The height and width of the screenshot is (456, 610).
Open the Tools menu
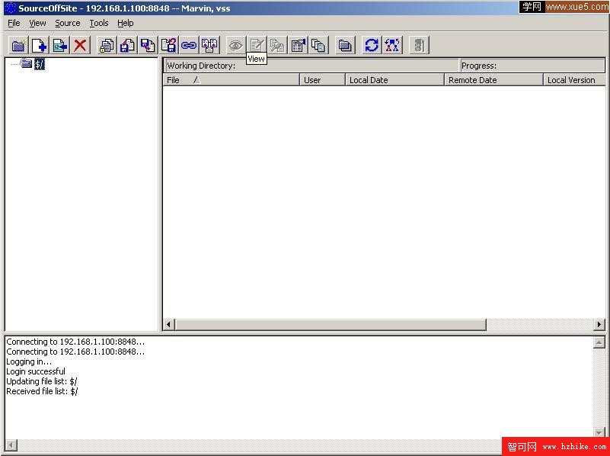coord(99,24)
